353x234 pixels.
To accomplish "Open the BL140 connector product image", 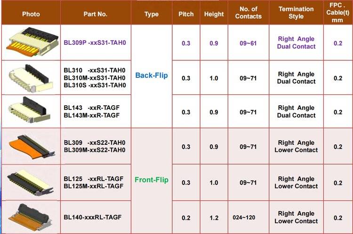I will point(31,217).
